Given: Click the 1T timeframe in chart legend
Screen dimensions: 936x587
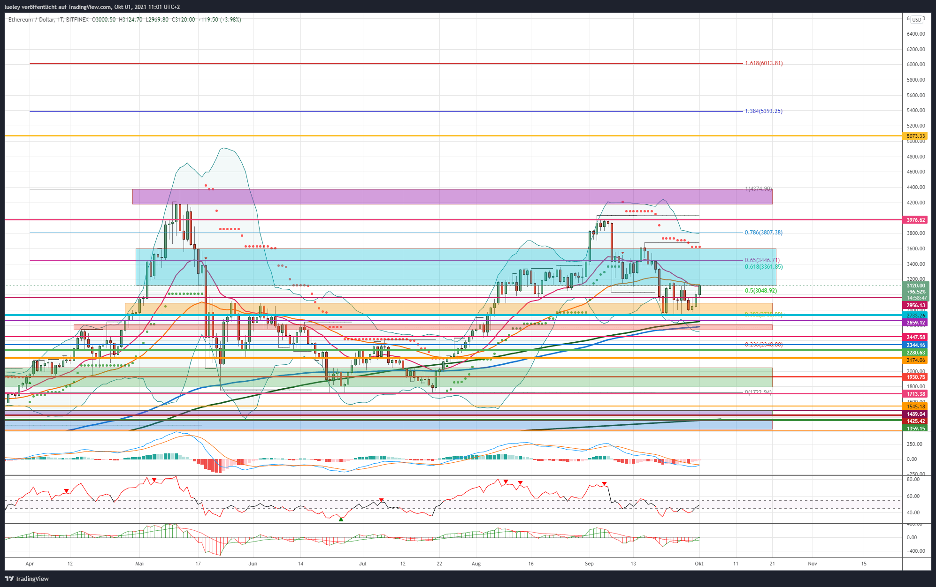Looking at the screenshot, I should [x=60, y=20].
